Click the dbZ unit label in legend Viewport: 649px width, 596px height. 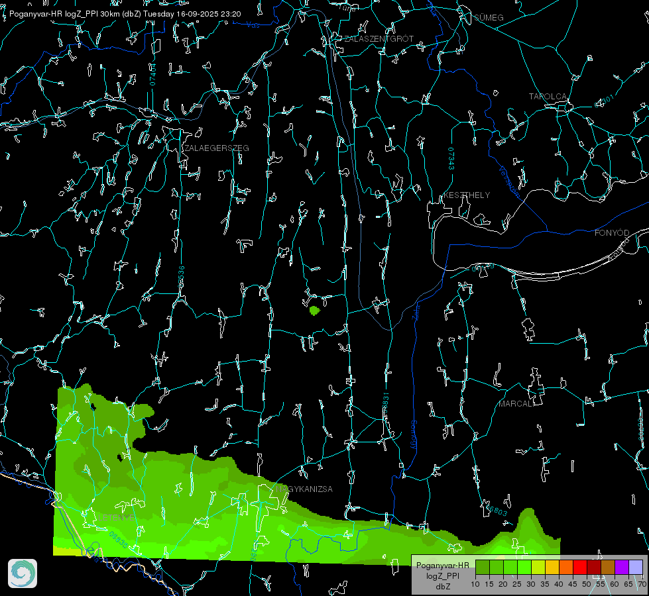[x=442, y=587]
